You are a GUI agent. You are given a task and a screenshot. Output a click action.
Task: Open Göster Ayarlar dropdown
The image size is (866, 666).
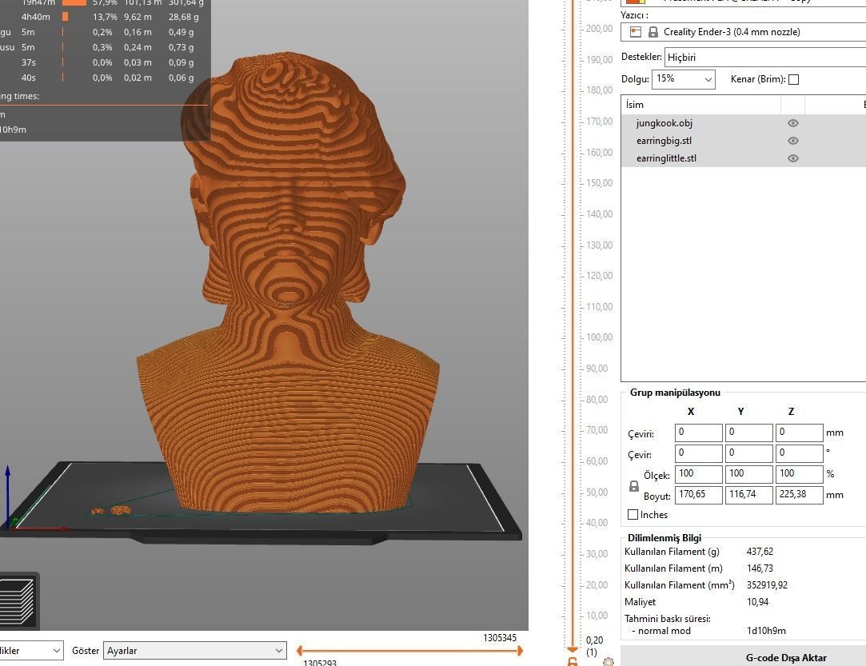[195, 651]
